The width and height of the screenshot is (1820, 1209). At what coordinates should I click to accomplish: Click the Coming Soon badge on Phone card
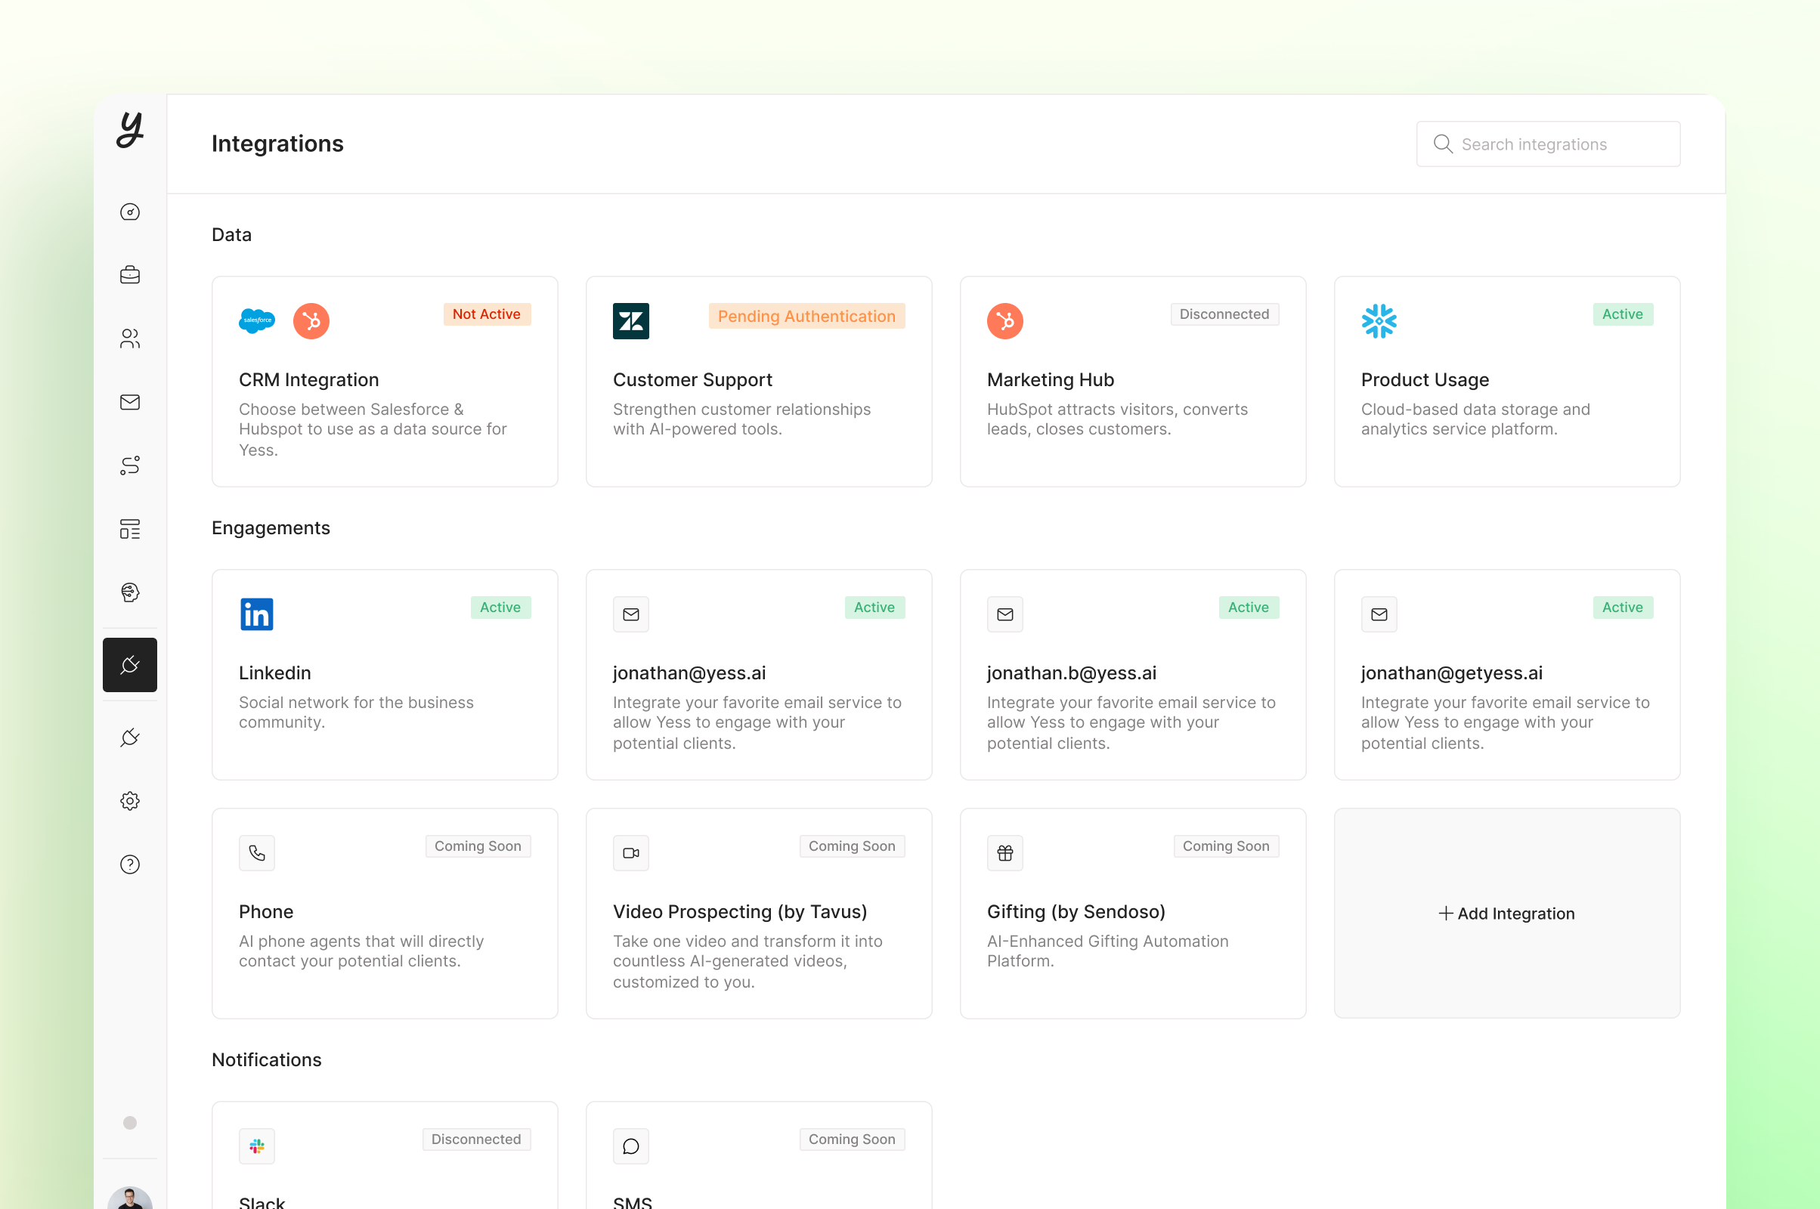(x=478, y=846)
